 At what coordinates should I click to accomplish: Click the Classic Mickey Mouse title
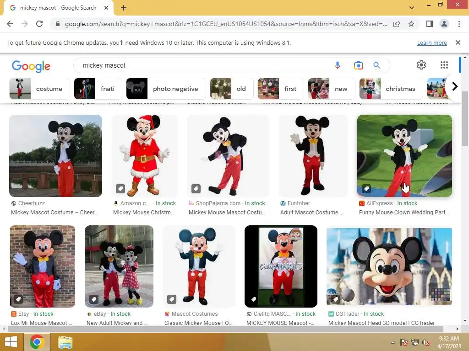(198, 323)
